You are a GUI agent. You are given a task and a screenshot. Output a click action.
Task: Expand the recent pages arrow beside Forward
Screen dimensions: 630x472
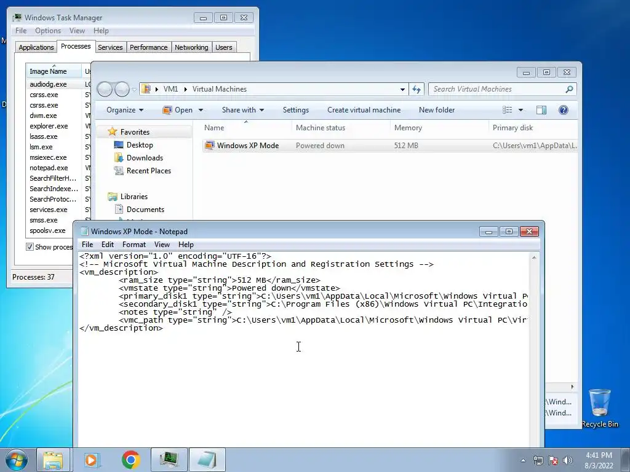135,90
